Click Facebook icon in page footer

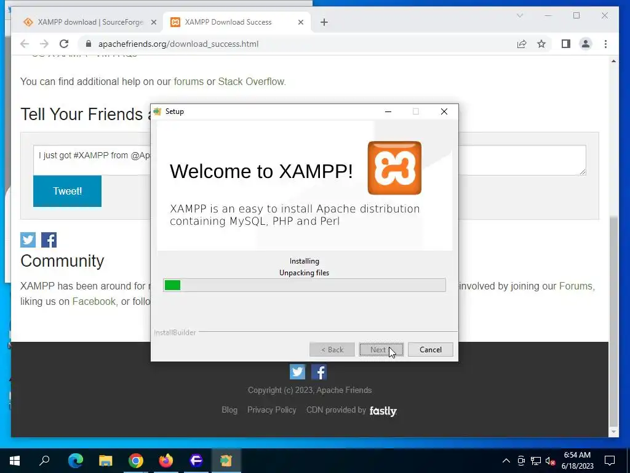319,371
